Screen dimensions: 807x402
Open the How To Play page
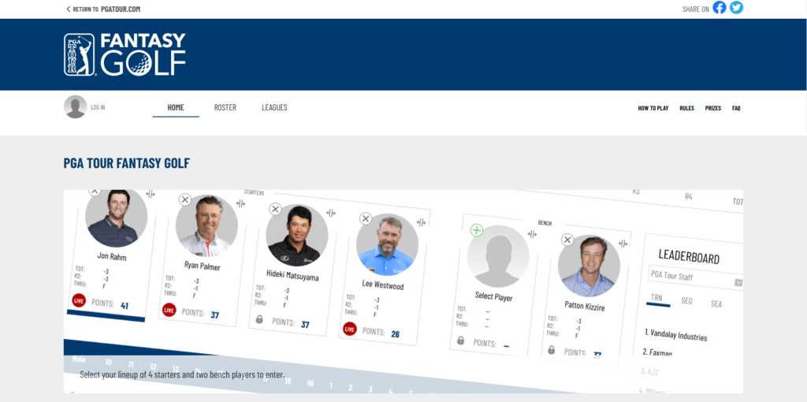click(653, 108)
